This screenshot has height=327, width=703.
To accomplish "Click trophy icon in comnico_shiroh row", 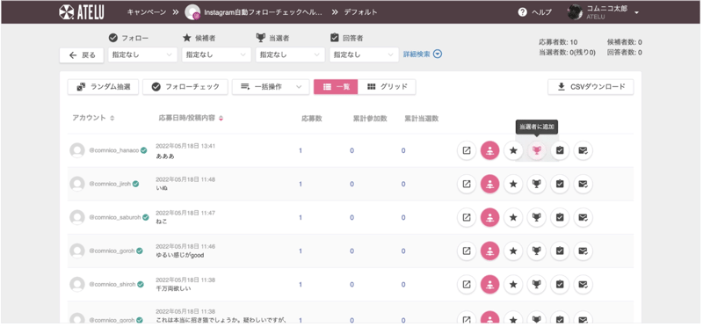I will [x=537, y=285].
